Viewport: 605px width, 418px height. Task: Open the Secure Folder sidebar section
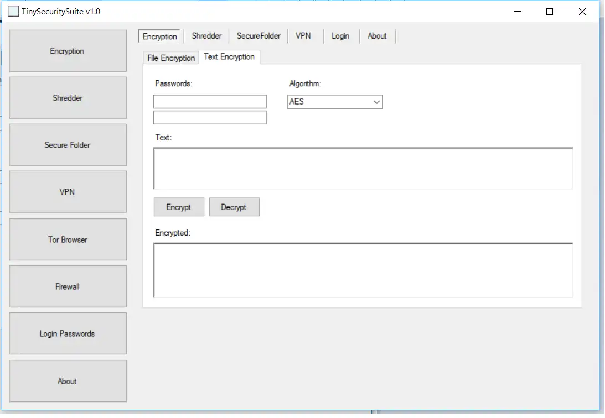pos(68,145)
